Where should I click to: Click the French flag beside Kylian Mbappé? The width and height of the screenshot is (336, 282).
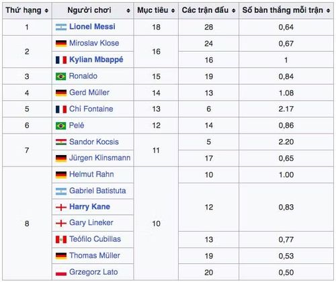coord(61,60)
